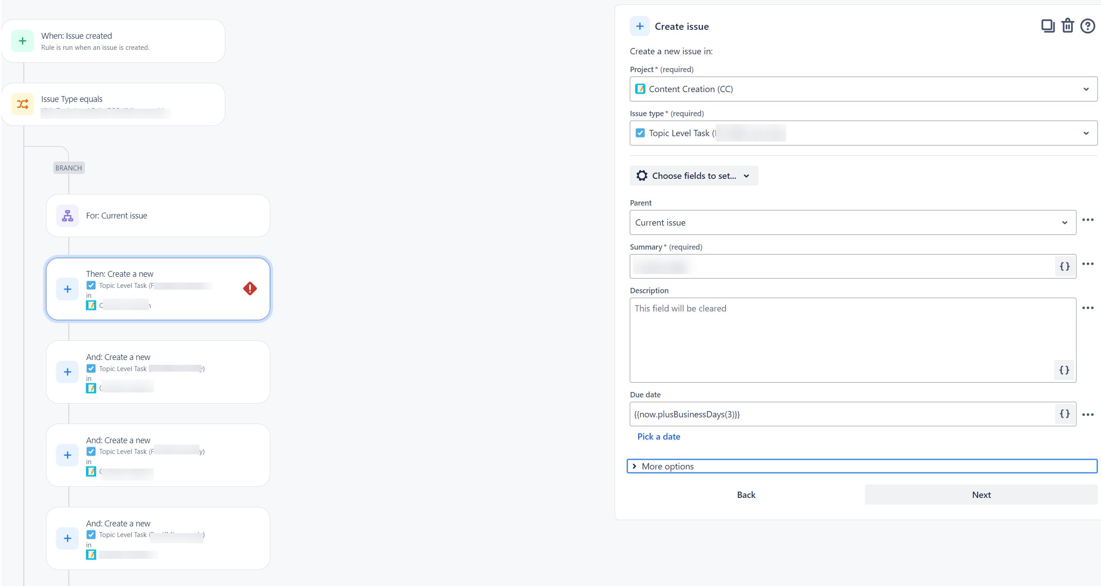Insert smart value in Description braces icon
The height and width of the screenshot is (586, 1101).
pyautogui.click(x=1064, y=370)
